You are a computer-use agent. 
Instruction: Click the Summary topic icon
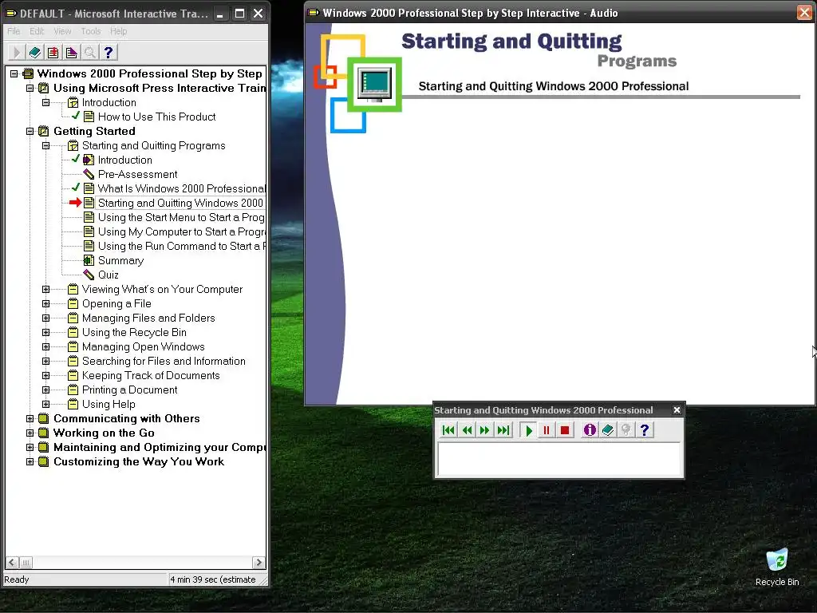(89, 260)
